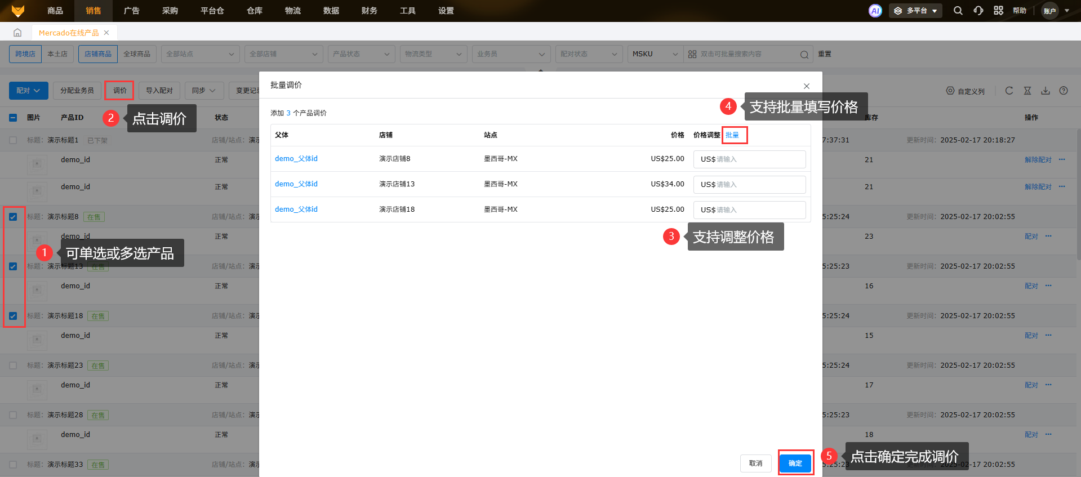Click the orange fox logo in the top bar
The image size is (1081, 477).
[x=18, y=11]
